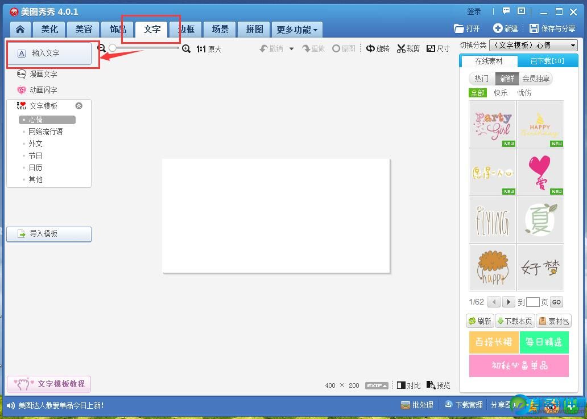Select 其他 category
Viewport: 587px width, 419px height.
(35, 179)
